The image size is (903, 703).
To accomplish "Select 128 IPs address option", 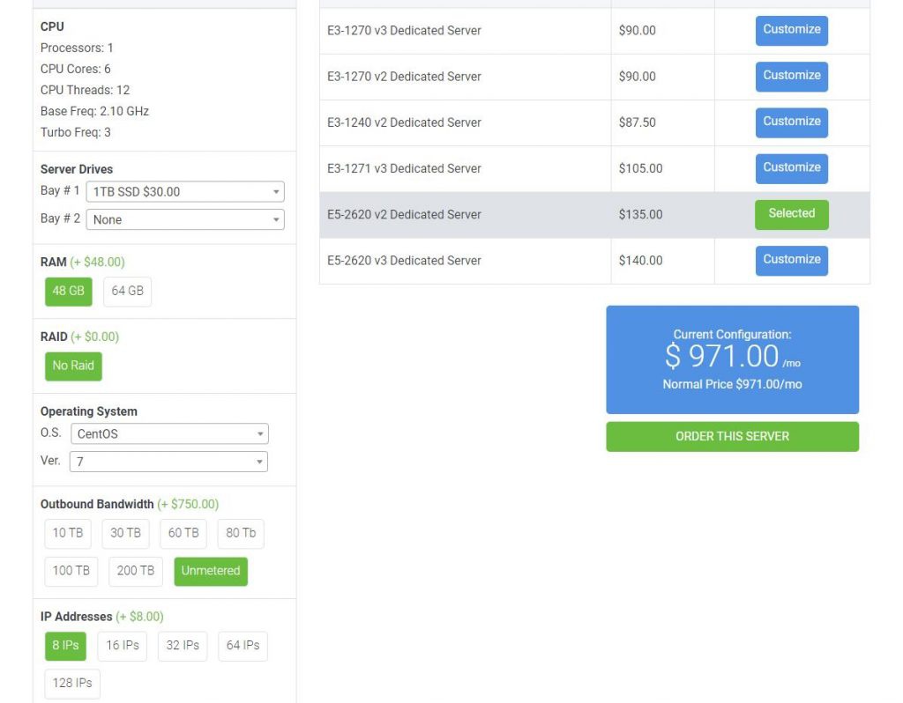I will click(71, 684).
